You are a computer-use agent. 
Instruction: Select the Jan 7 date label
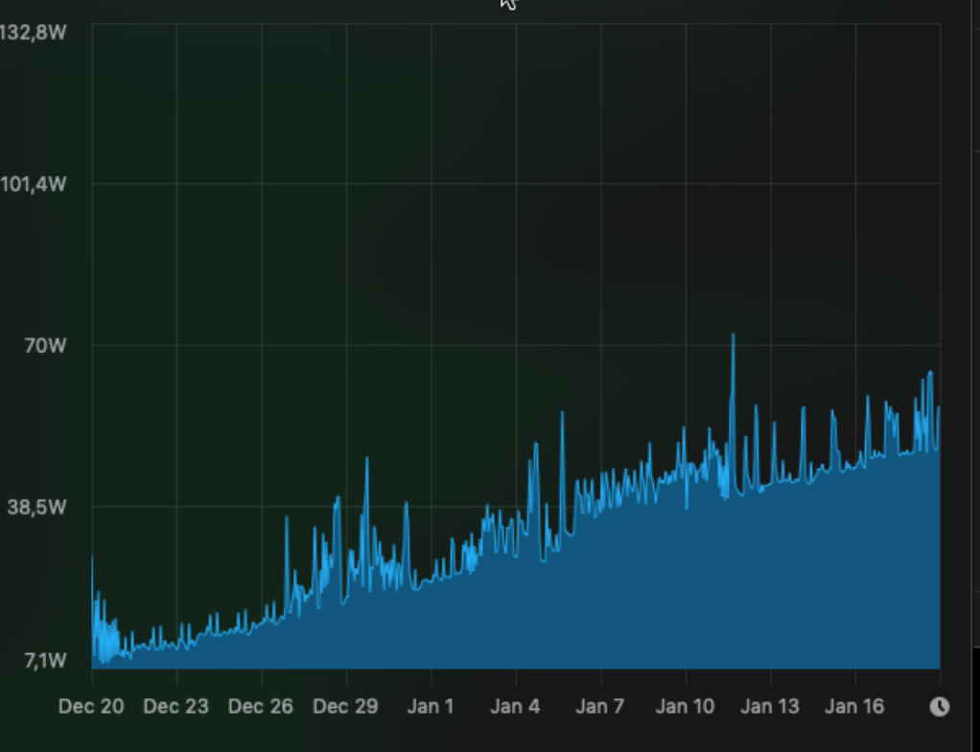(600, 707)
